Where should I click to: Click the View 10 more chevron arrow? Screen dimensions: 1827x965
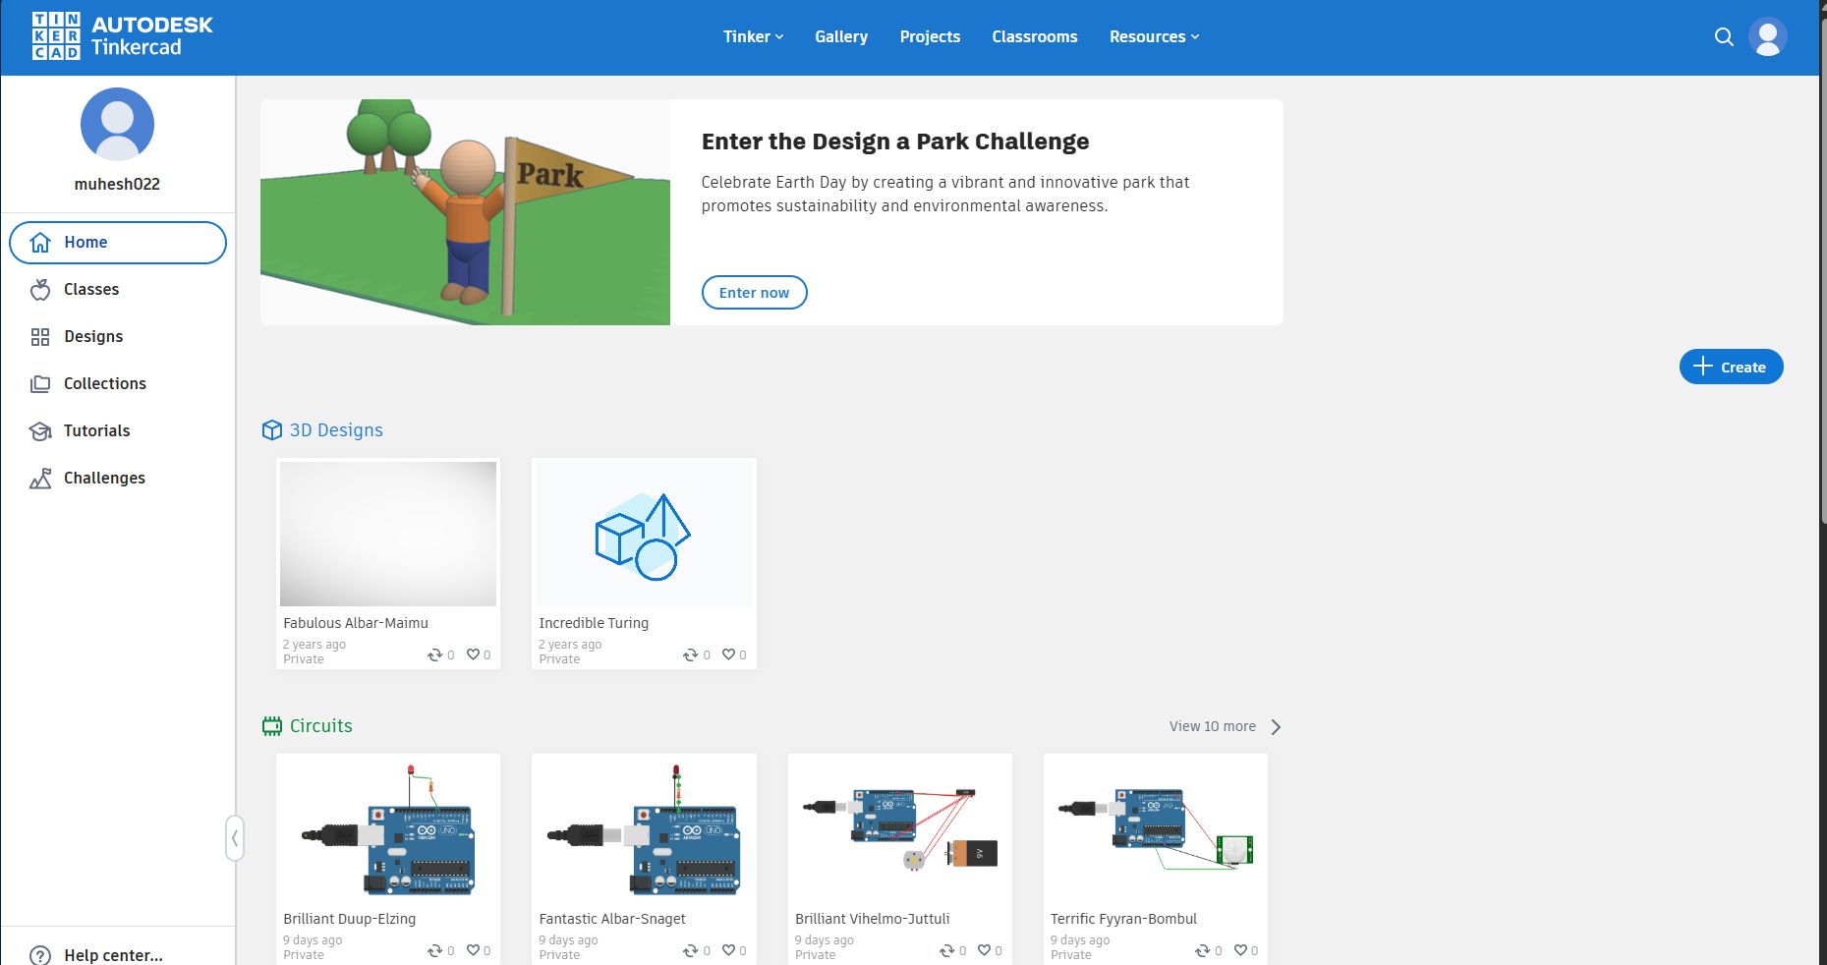(x=1276, y=727)
